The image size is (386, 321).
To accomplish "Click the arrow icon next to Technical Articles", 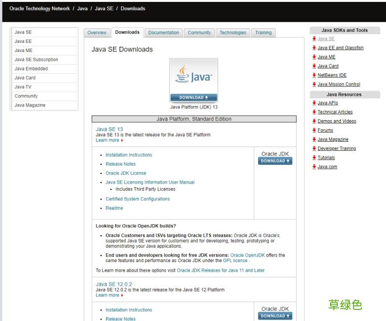I will [x=314, y=112].
